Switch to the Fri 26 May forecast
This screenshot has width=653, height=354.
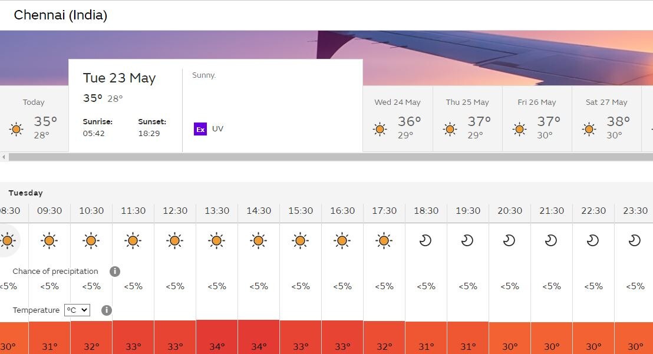[x=537, y=119]
